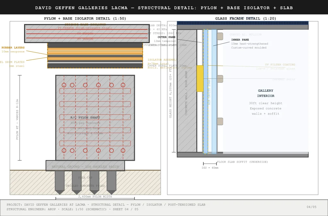Click the '10mm neoprene' annotation
328x216 pixels.
[x=13, y=51]
